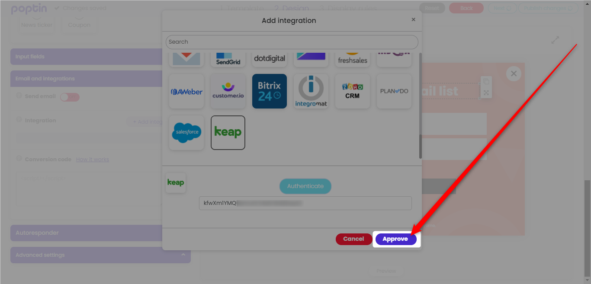591x284 pixels.
Task: Pick the Zoho CRM integration tile
Action: 353,91
